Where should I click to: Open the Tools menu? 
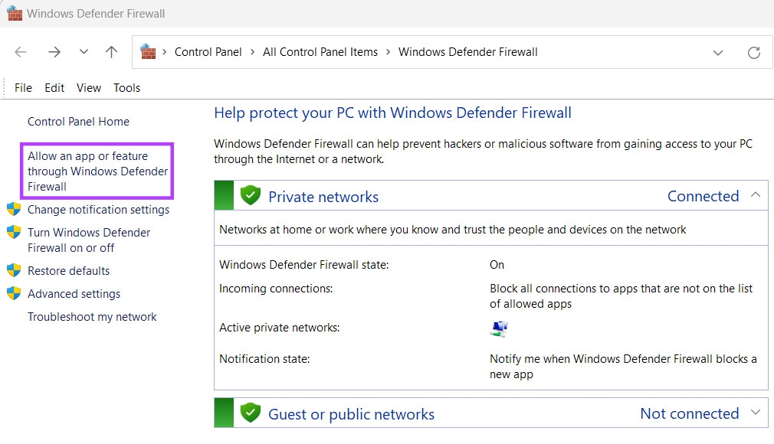coord(126,88)
